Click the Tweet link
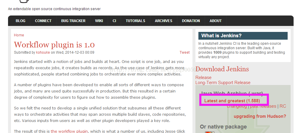Image resolution: width=304 pixels, height=133 pixels. 184,52
